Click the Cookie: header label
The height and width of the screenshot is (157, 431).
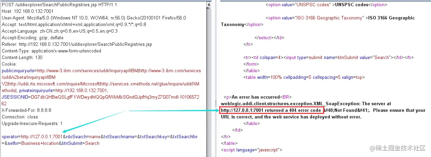[9, 64]
